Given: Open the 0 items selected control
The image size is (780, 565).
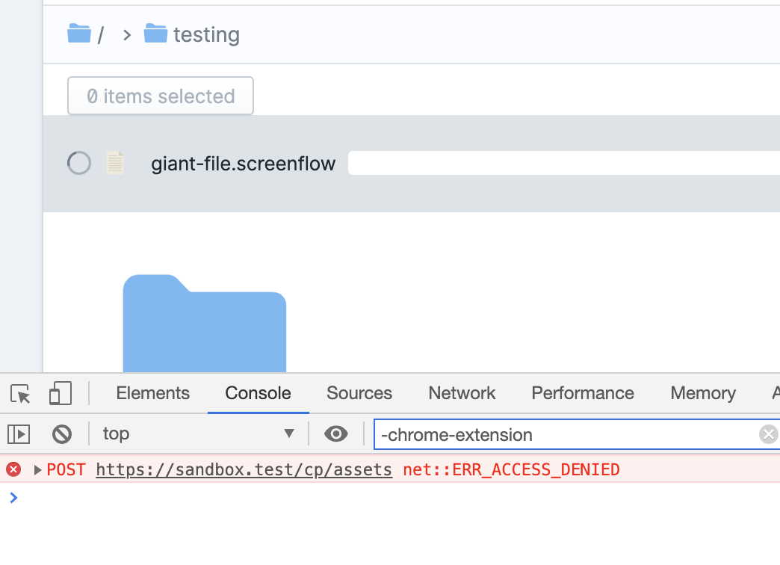Looking at the screenshot, I should tap(160, 96).
